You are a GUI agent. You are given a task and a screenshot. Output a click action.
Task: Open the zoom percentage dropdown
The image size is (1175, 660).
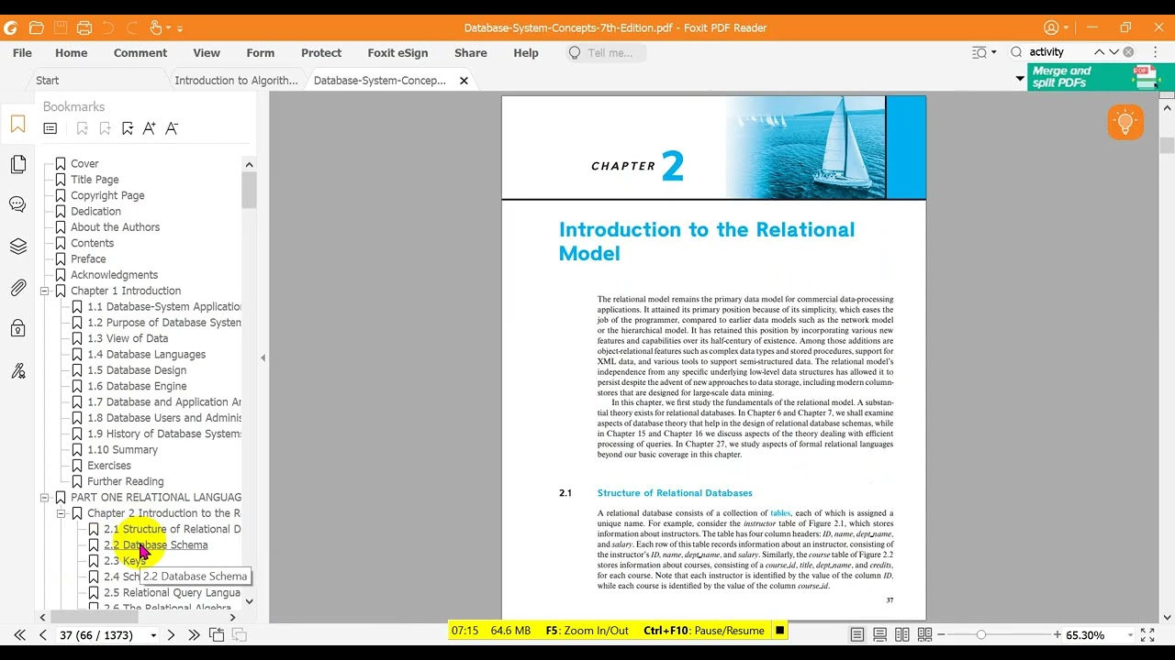[1128, 635]
